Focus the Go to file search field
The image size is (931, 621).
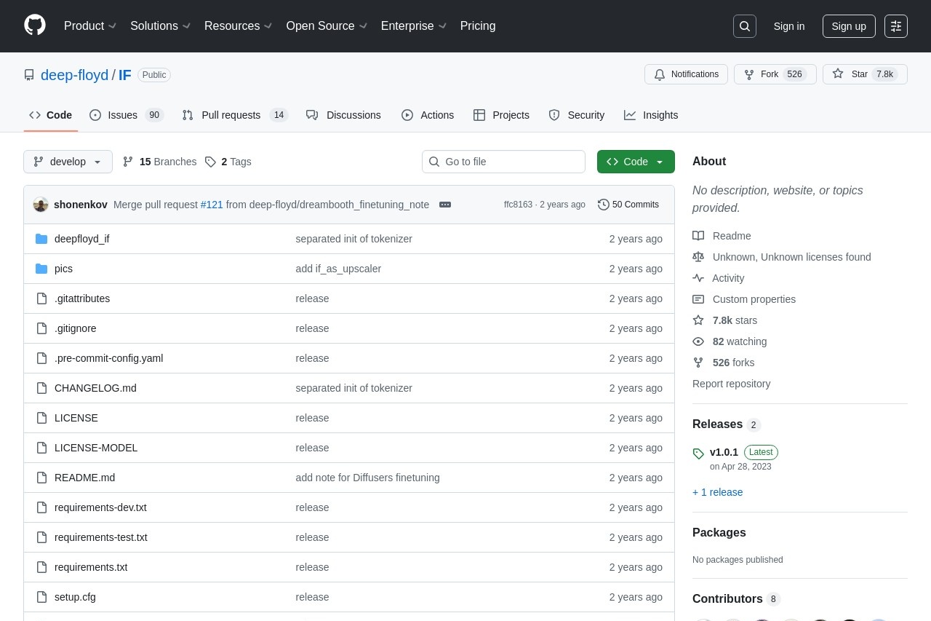503,162
